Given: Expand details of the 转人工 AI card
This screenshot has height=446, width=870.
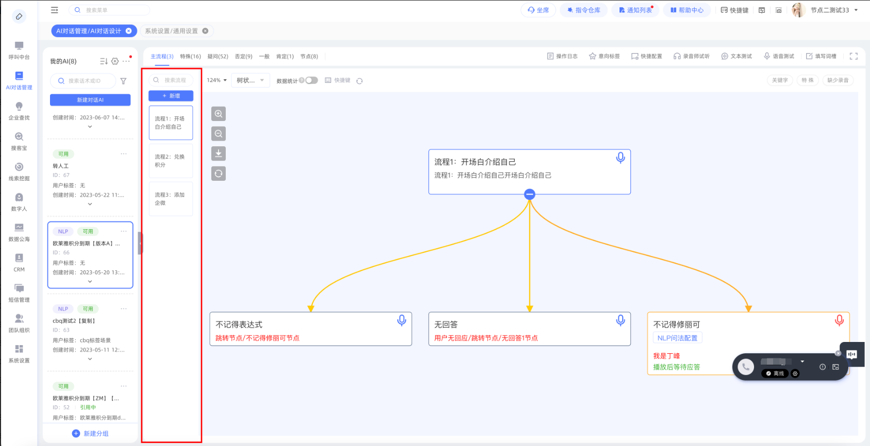Looking at the screenshot, I should click(90, 204).
